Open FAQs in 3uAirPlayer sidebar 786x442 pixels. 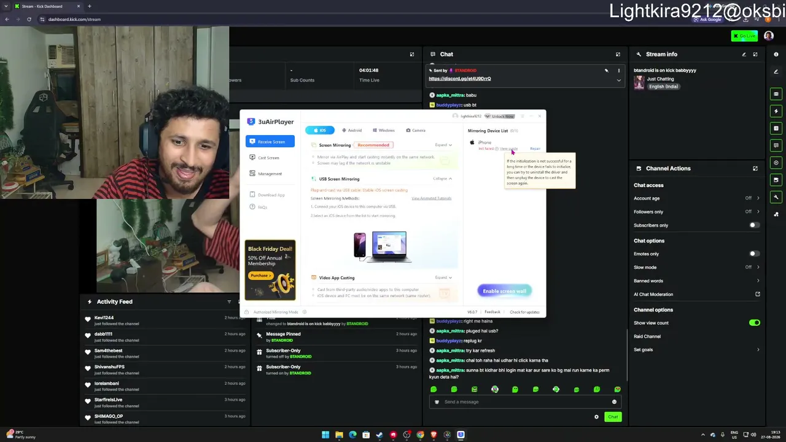pos(259,207)
